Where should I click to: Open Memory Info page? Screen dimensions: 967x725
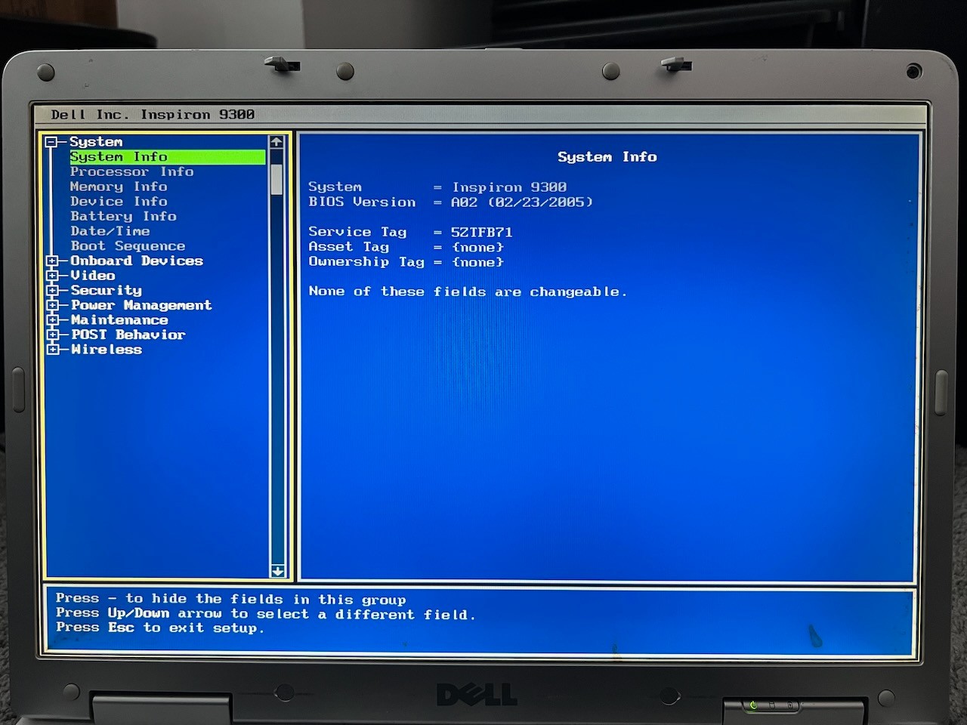pyautogui.click(x=119, y=187)
